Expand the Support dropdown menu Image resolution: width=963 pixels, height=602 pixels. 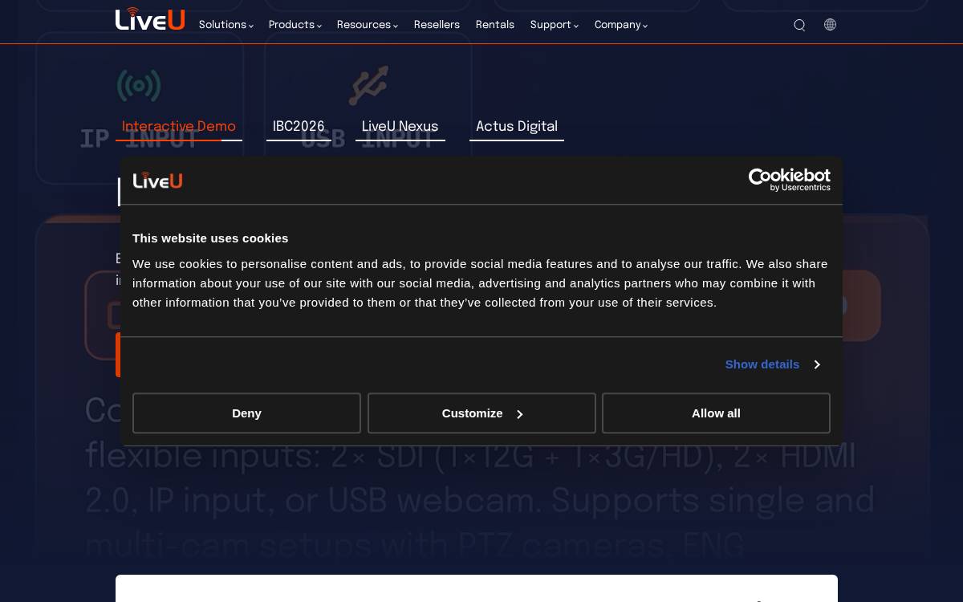tap(555, 25)
